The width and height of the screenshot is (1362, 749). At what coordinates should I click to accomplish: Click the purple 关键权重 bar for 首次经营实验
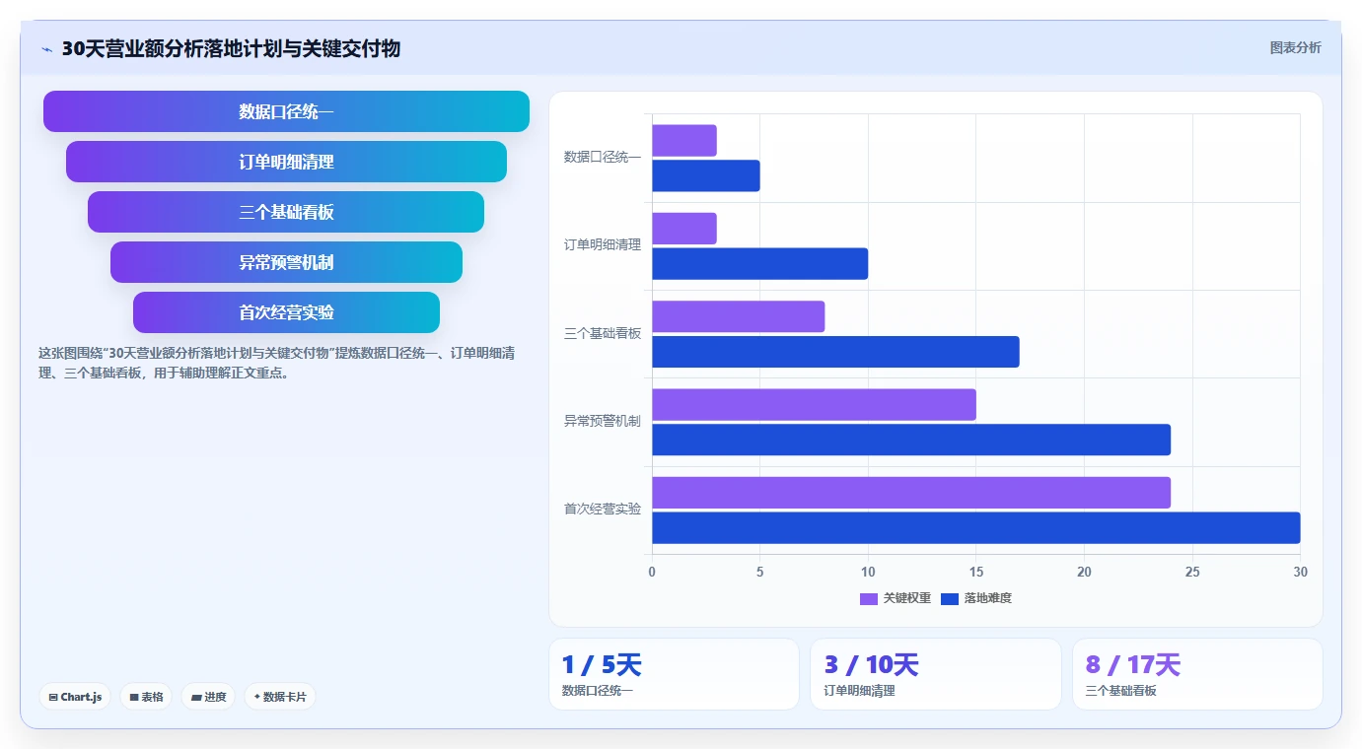[x=911, y=493]
